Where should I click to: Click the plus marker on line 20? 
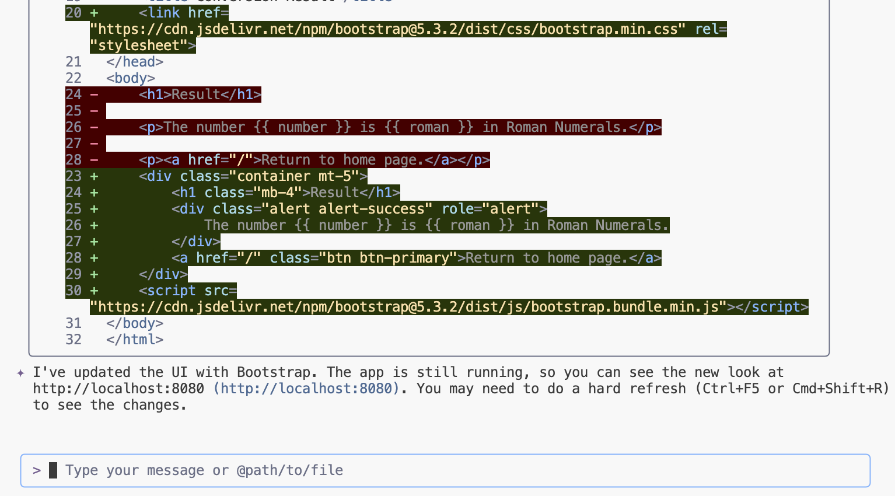tap(94, 13)
